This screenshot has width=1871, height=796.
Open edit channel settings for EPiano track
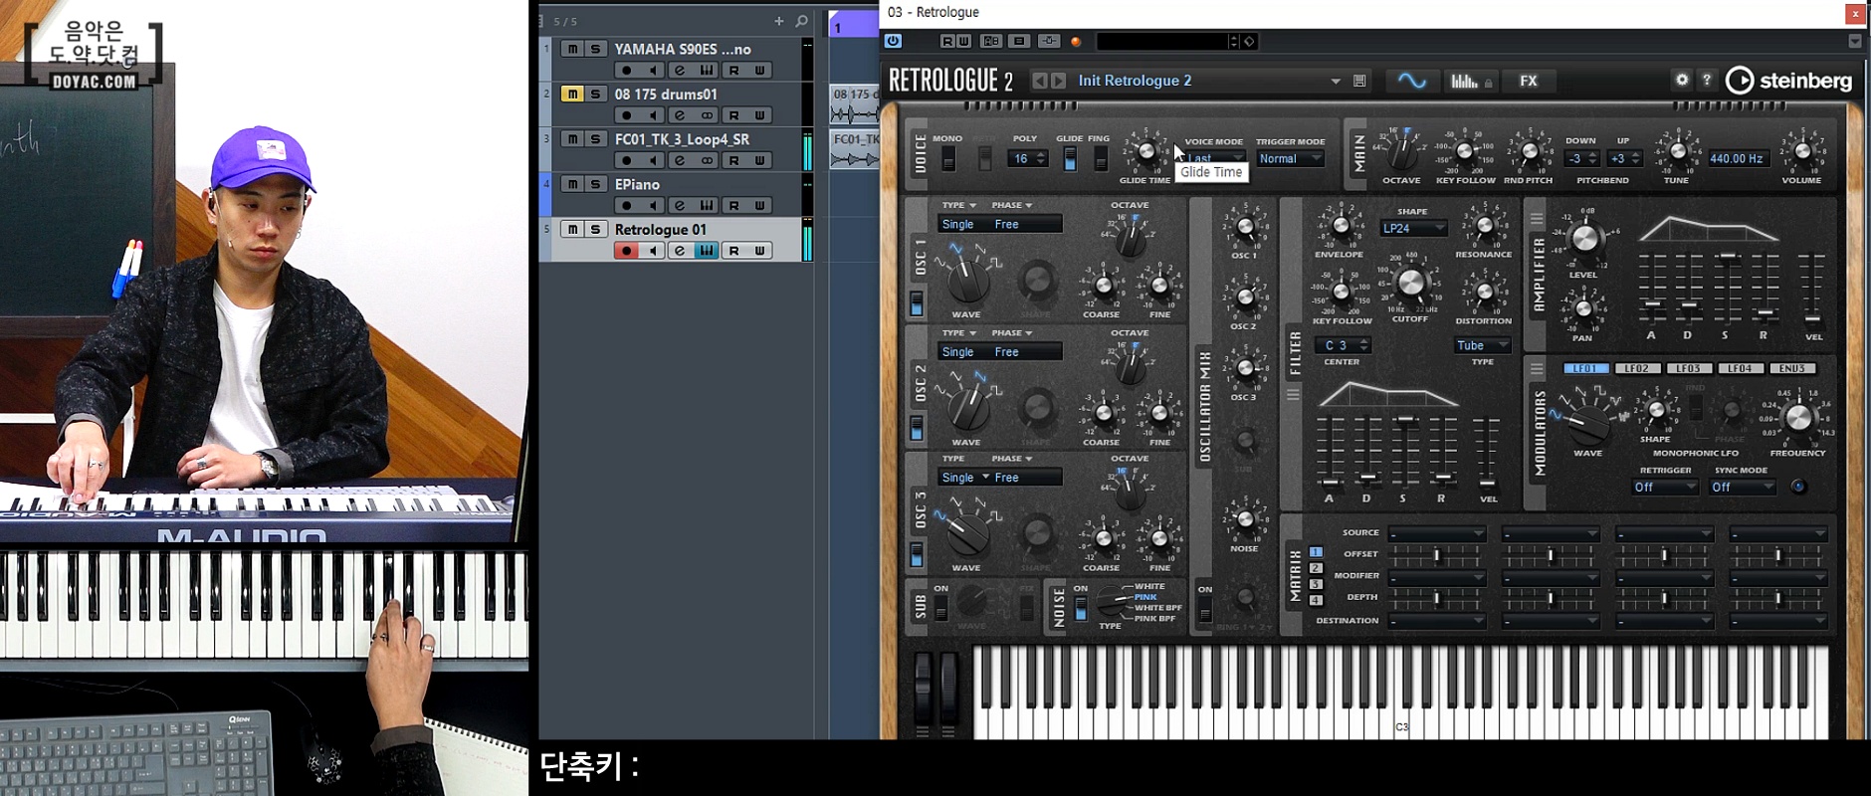pyautogui.click(x=680, y=206)
